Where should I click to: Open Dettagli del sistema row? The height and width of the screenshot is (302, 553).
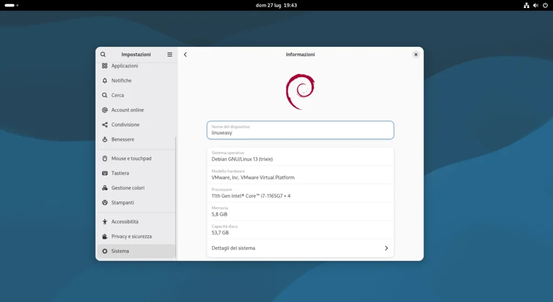[300, 248]
